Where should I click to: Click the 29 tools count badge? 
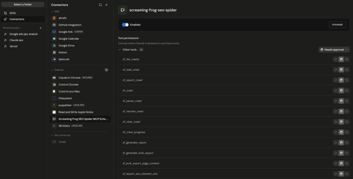[141, 50]
